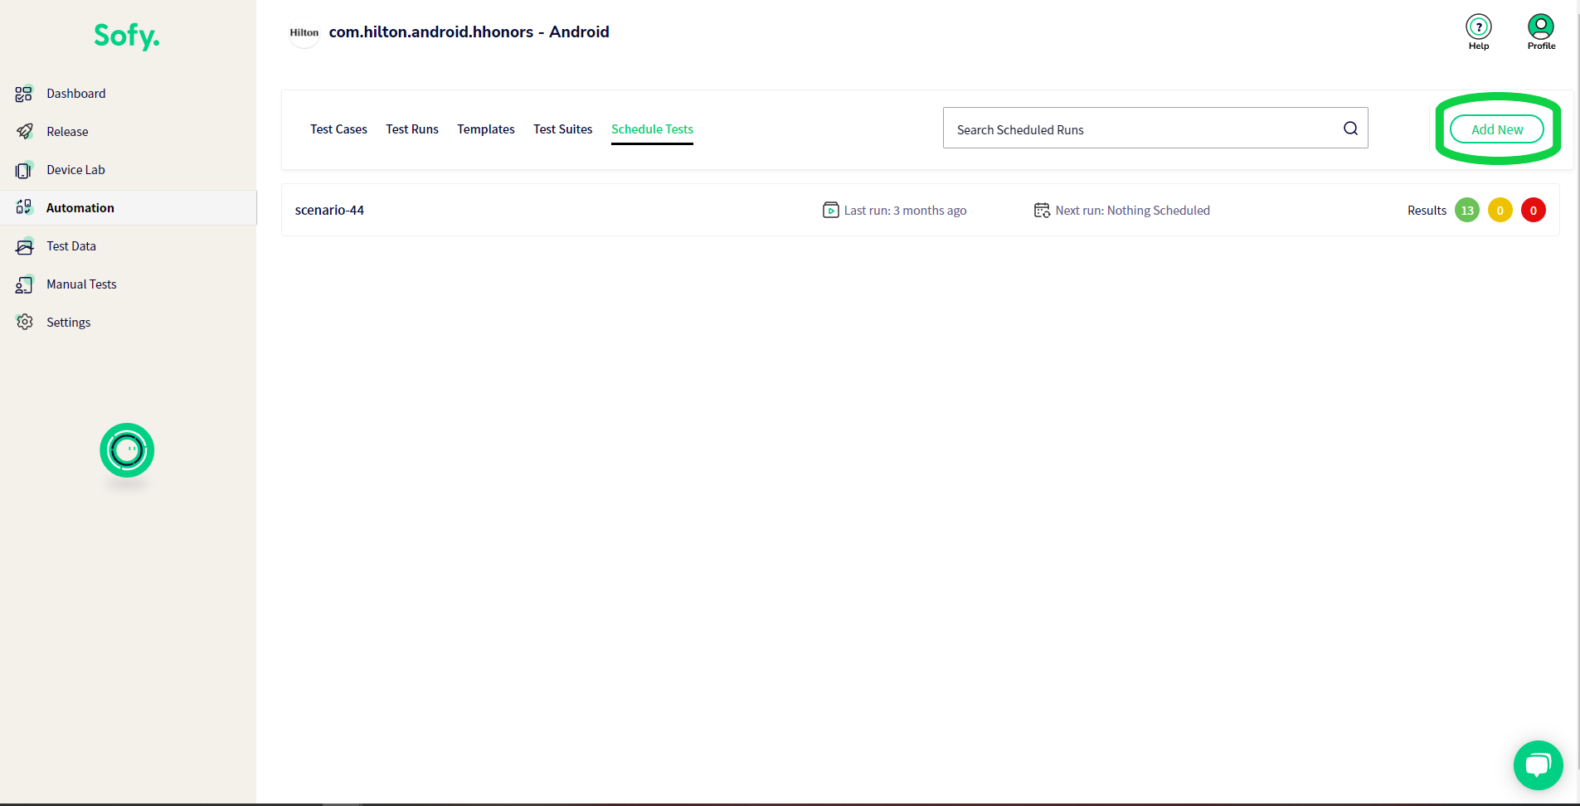The width and height of the screenshot is (1580, 806).
Task: Click the green passed results badge 13
Action: click(x=1467, y=210)
